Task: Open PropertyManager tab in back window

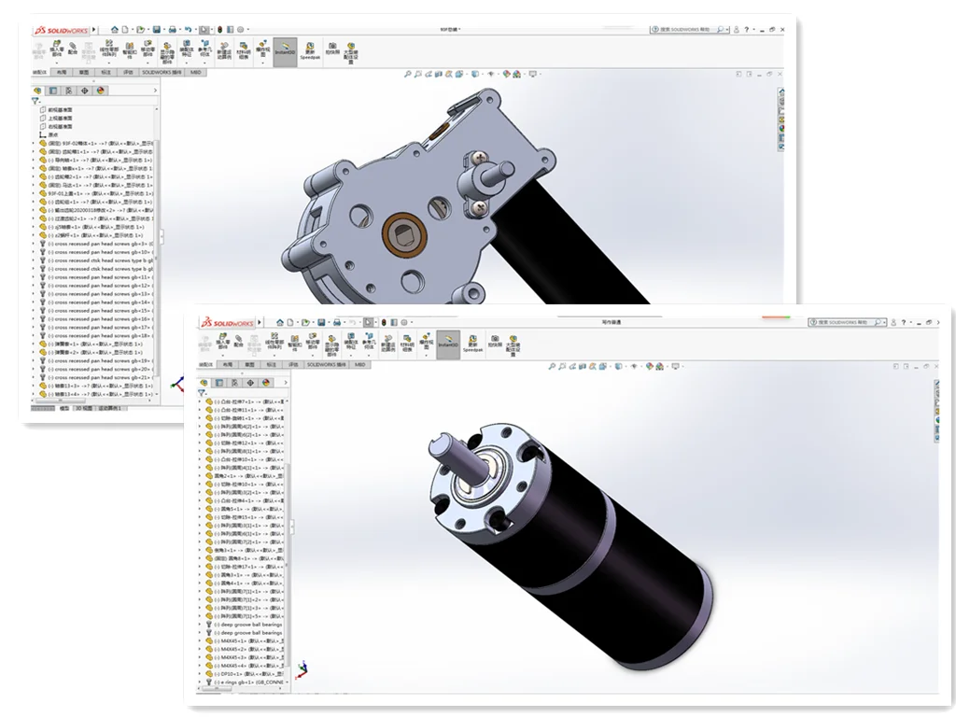Action: coord(53,91)
